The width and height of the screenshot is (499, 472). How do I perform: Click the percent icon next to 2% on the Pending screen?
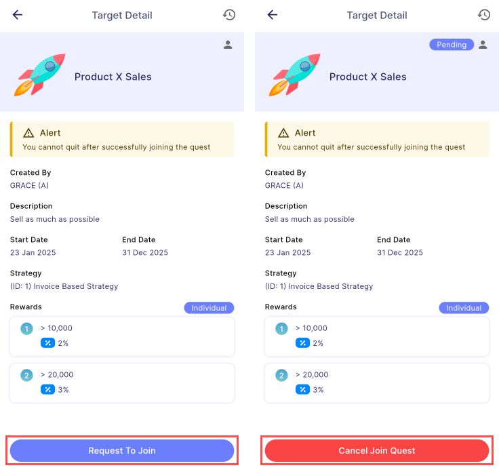coord(302,343)
